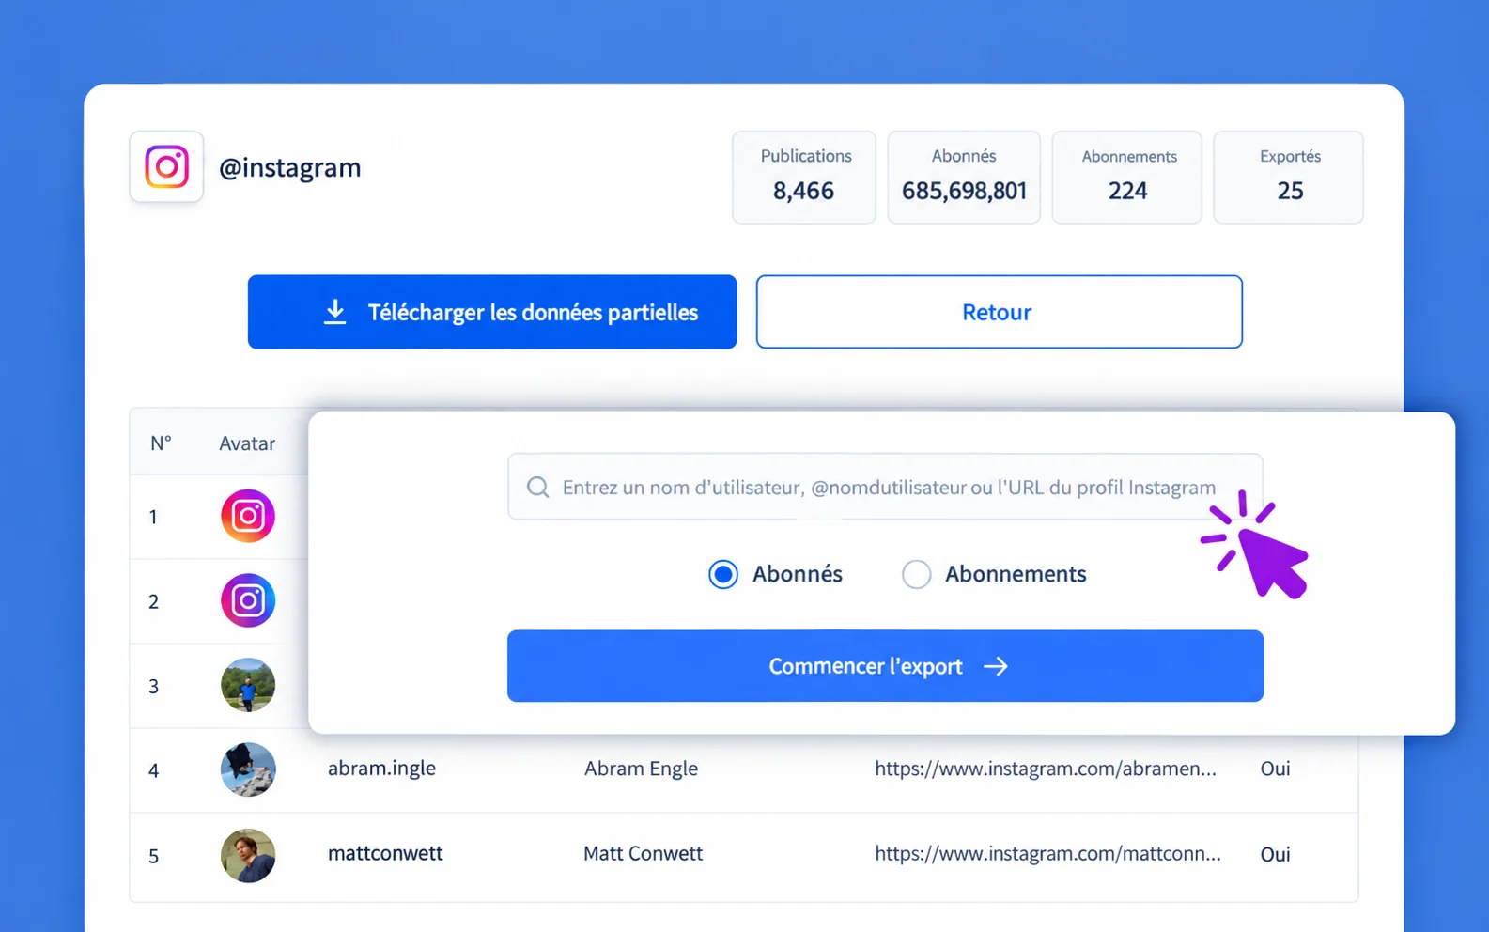Open the avatar in row 1
The width and height of the screenshot is (1489, 932).
(248, 516)
